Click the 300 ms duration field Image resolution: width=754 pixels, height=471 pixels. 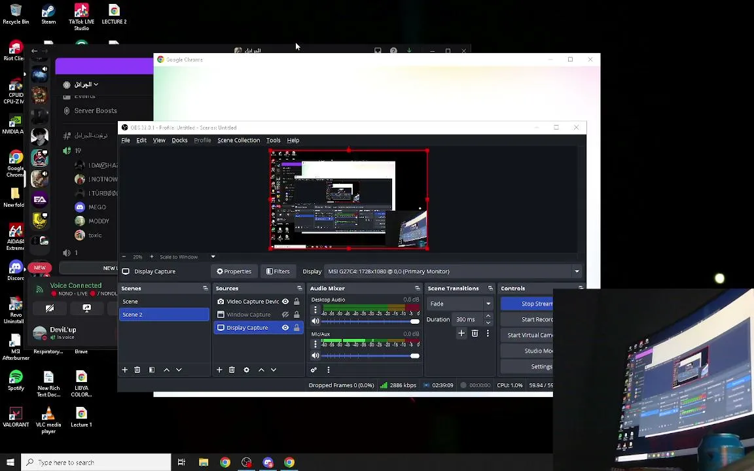coord(467,319)
